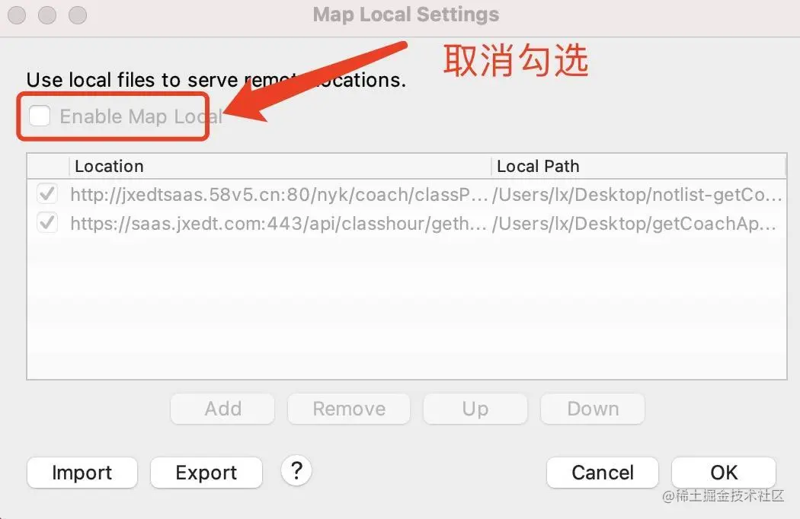Viewport: 800px width, 519px height.
Task: Enable the Map Local checkbox
Action: [40, 116]
